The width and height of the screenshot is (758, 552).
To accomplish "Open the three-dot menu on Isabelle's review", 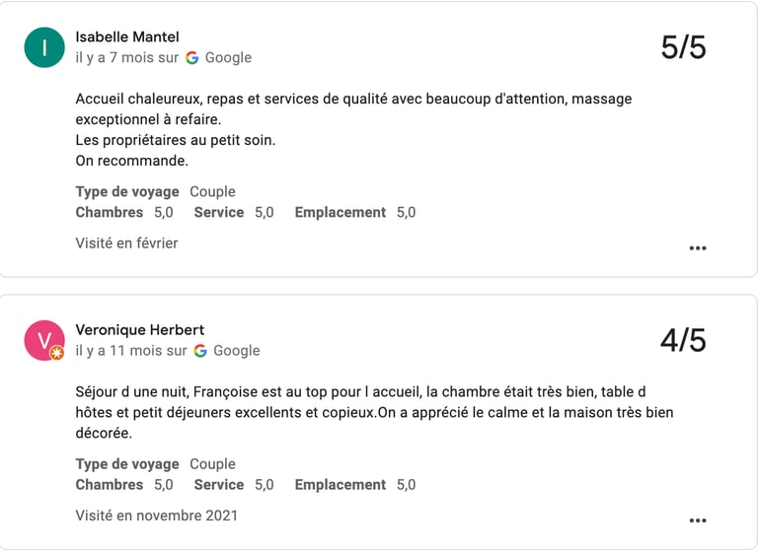I will coord(697,247).
